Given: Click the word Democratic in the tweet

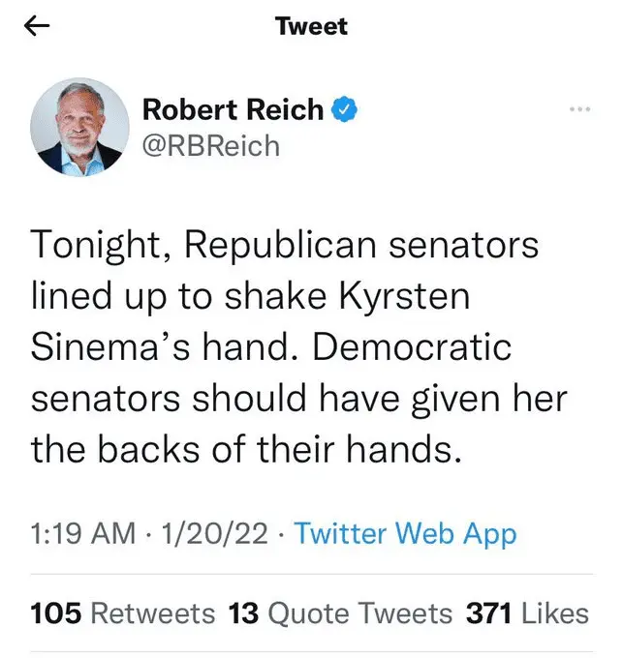Looking at the screenshot, I should (414, 346).
